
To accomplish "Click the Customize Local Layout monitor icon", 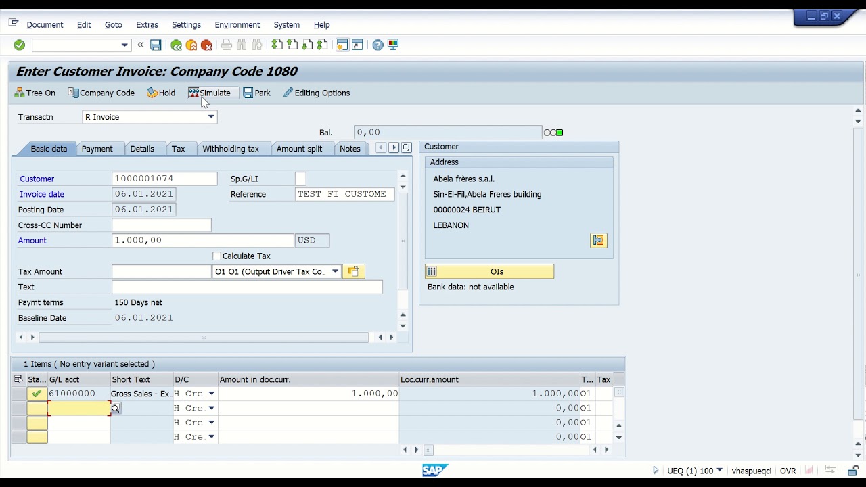I will pyautogui.click(x=393, y=45).
